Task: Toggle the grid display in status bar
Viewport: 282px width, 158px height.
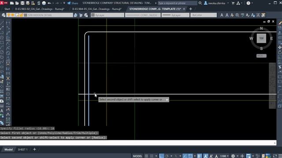Action: click(146, 156)
